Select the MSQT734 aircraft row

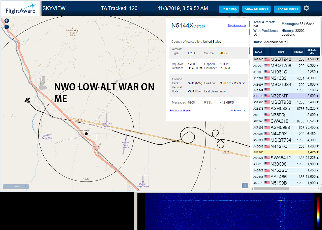[286, 140]
